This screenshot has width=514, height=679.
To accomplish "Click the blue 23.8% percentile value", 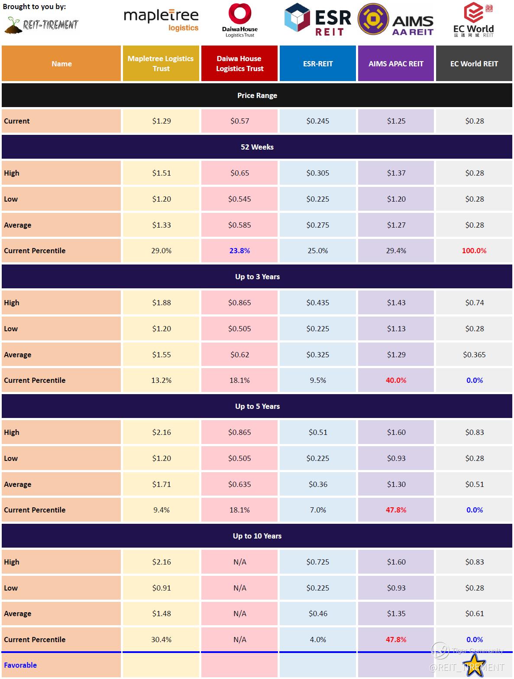I will point(239,251).
